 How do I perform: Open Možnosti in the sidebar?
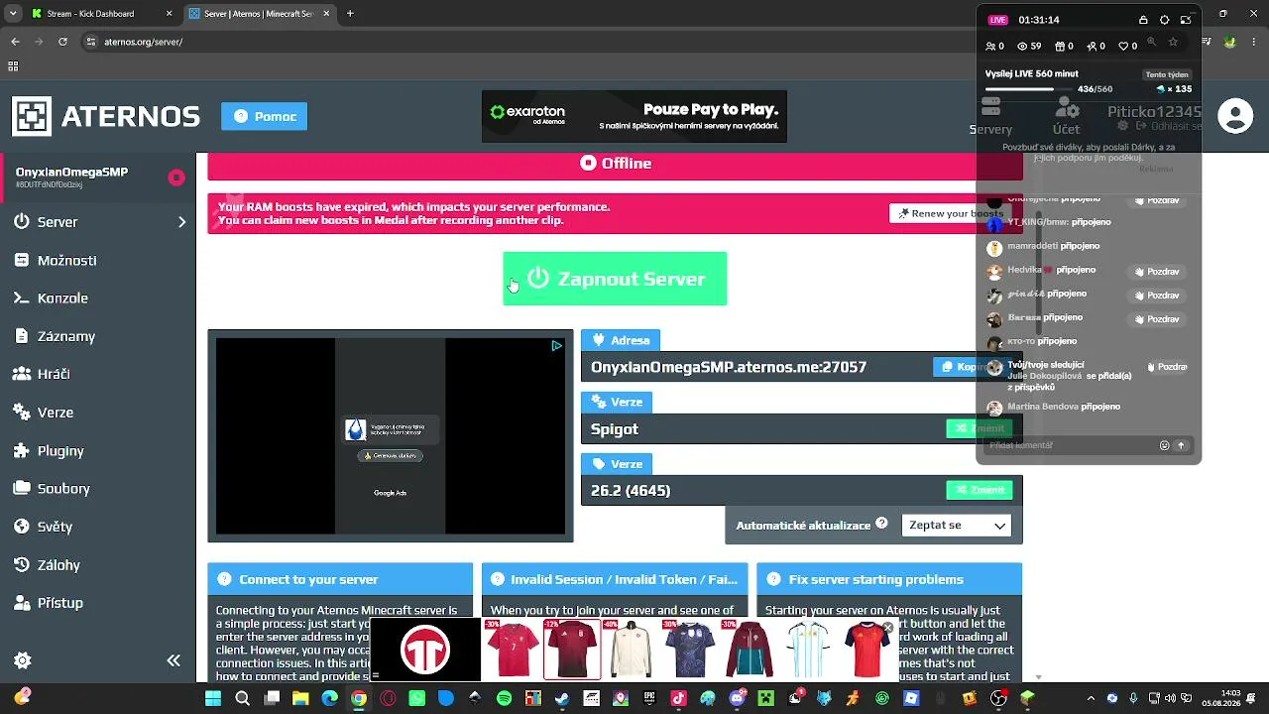(x=66, y=261)
